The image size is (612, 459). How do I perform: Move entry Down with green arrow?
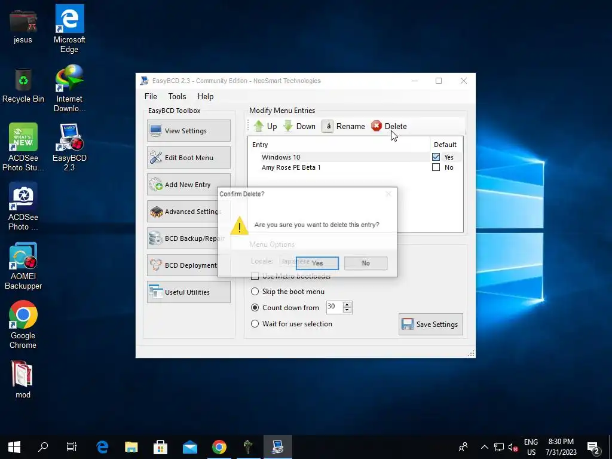pyautogui.click(x=299, y=126)
